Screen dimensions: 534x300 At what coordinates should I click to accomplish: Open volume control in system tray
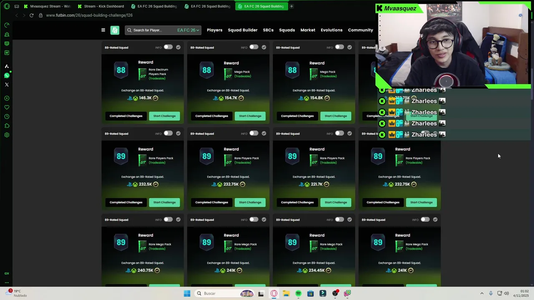coord(506,293)
